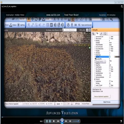Toggle the RecvShadow checkbox
The image size is (124, 124).
tap(110, 69)
